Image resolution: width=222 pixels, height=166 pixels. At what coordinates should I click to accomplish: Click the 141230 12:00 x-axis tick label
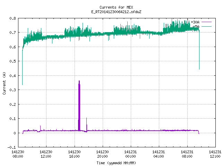[x=46, y=154]
